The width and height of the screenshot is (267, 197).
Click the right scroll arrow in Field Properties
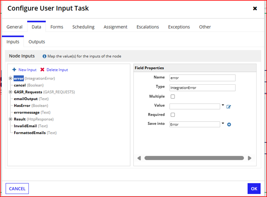[249, 158]
